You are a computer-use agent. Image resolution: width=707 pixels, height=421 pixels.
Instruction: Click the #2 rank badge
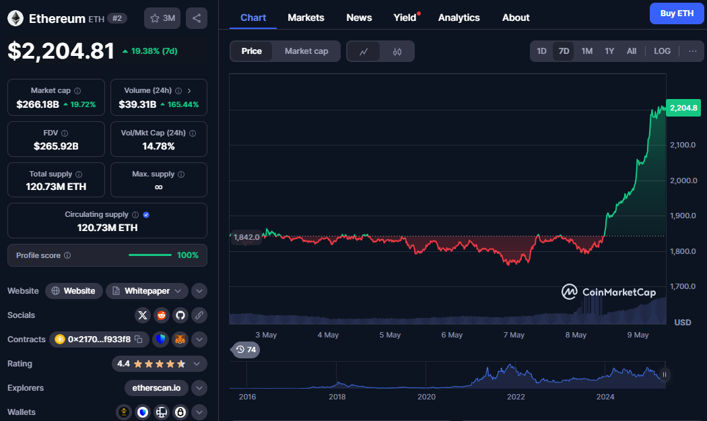click(116, 18)
